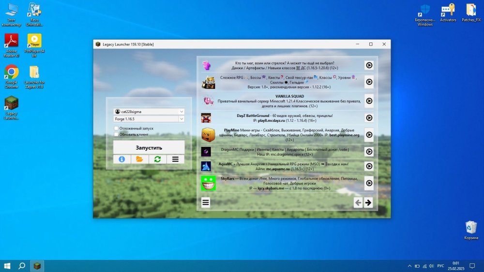
Task: Open the blue info icon button
Action: pos(122,159)
